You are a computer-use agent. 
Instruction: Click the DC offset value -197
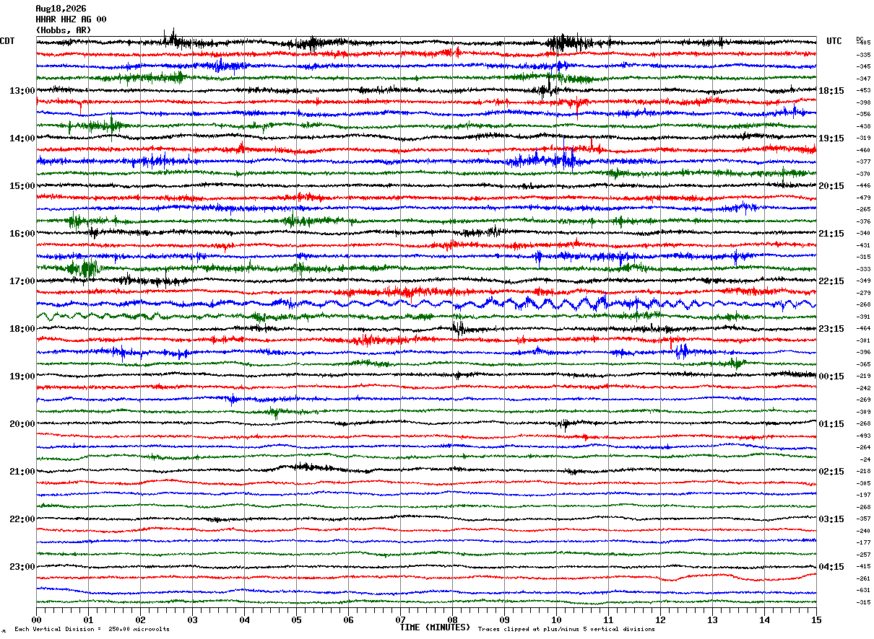coord(863,495)
